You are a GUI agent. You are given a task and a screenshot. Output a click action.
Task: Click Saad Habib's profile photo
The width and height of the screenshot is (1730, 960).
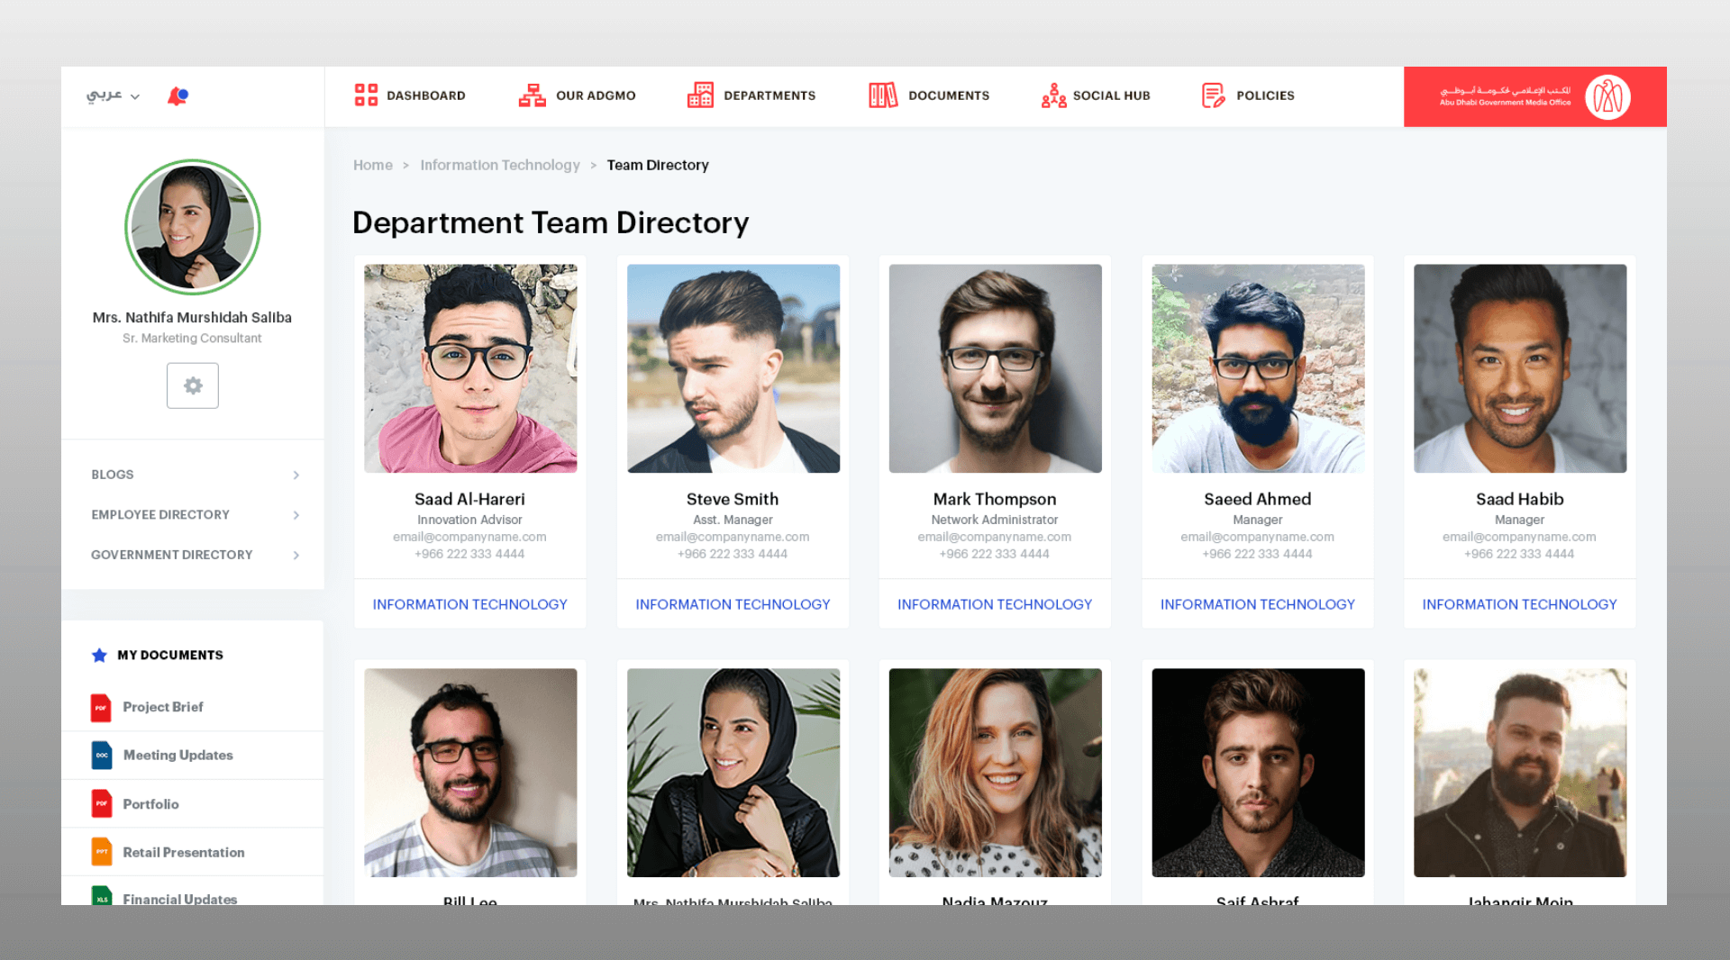coord(1520,368)
